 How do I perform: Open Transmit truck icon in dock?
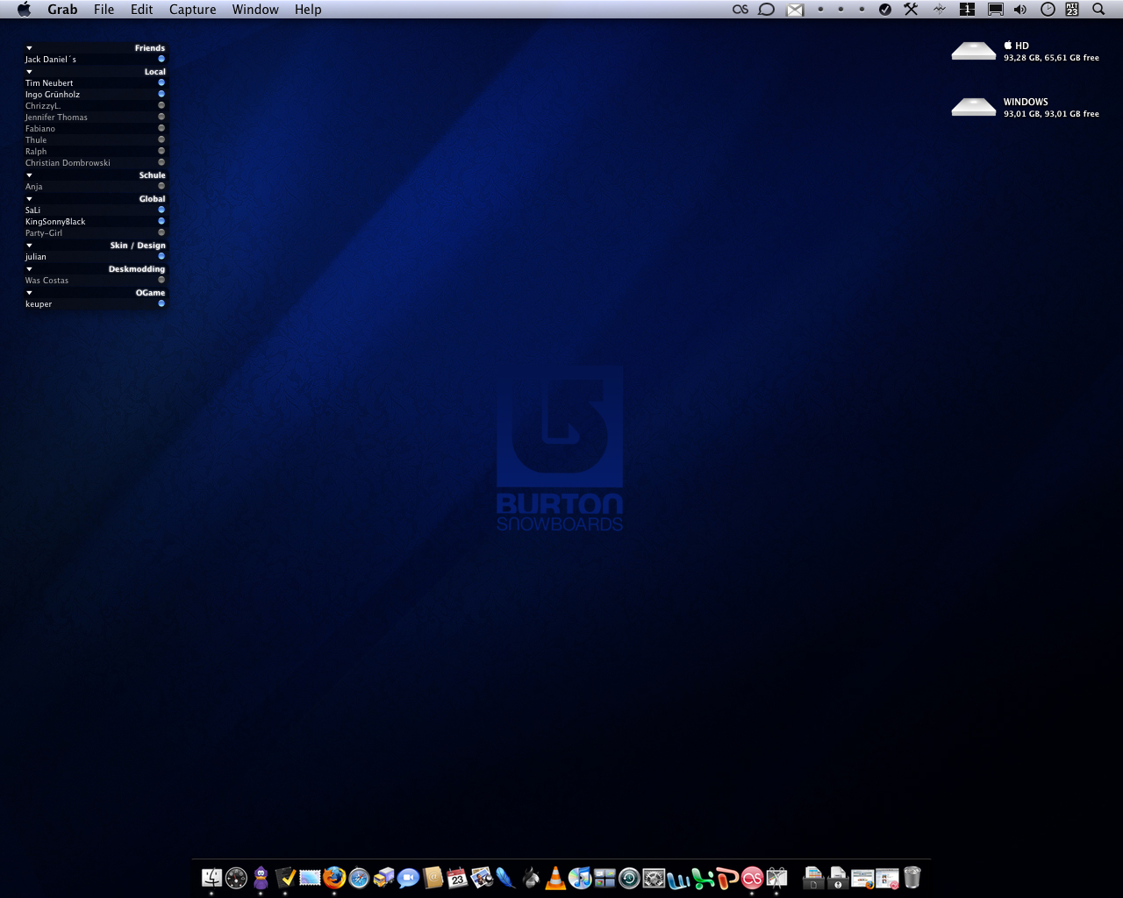coord(383,878)
